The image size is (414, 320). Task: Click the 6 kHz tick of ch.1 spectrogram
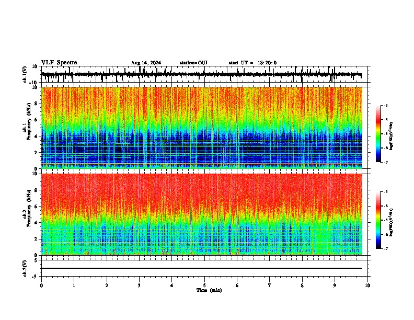point(36,120)
